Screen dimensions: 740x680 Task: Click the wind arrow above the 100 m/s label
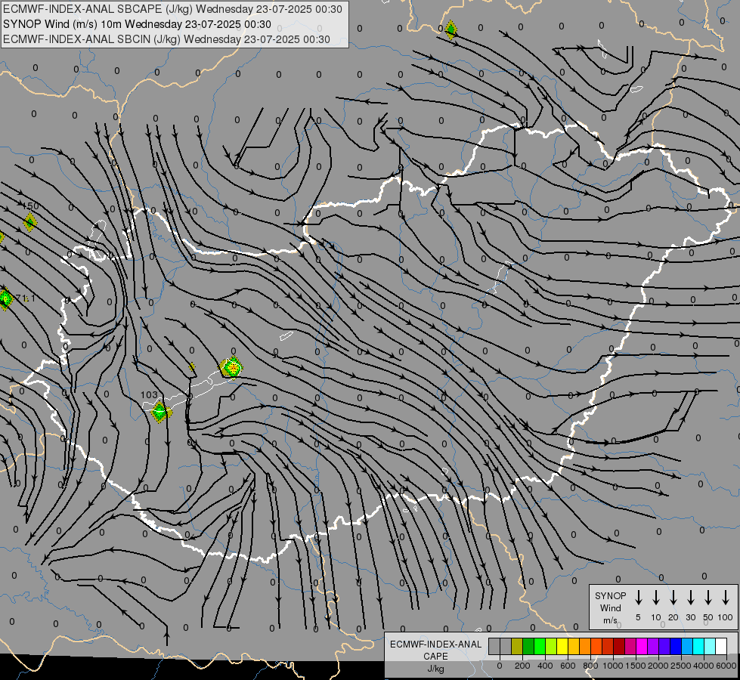[726, 598]
